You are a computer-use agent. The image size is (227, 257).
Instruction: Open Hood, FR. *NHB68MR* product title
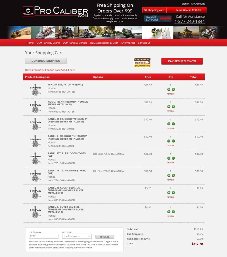[68, 103]
